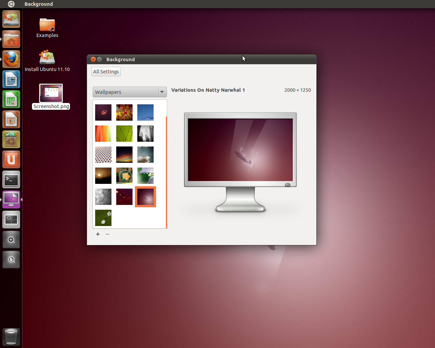This screenshot has height=348, width=435.
Task: Open the Dash home Ubuntu logo
Action: [11, 4]
